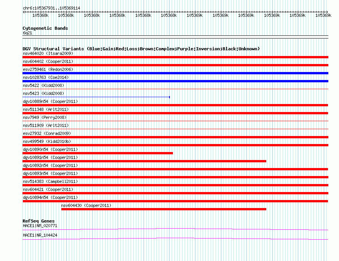Click the red bar of nsv514383
This screenshot has width=339, height=261.
175,185
